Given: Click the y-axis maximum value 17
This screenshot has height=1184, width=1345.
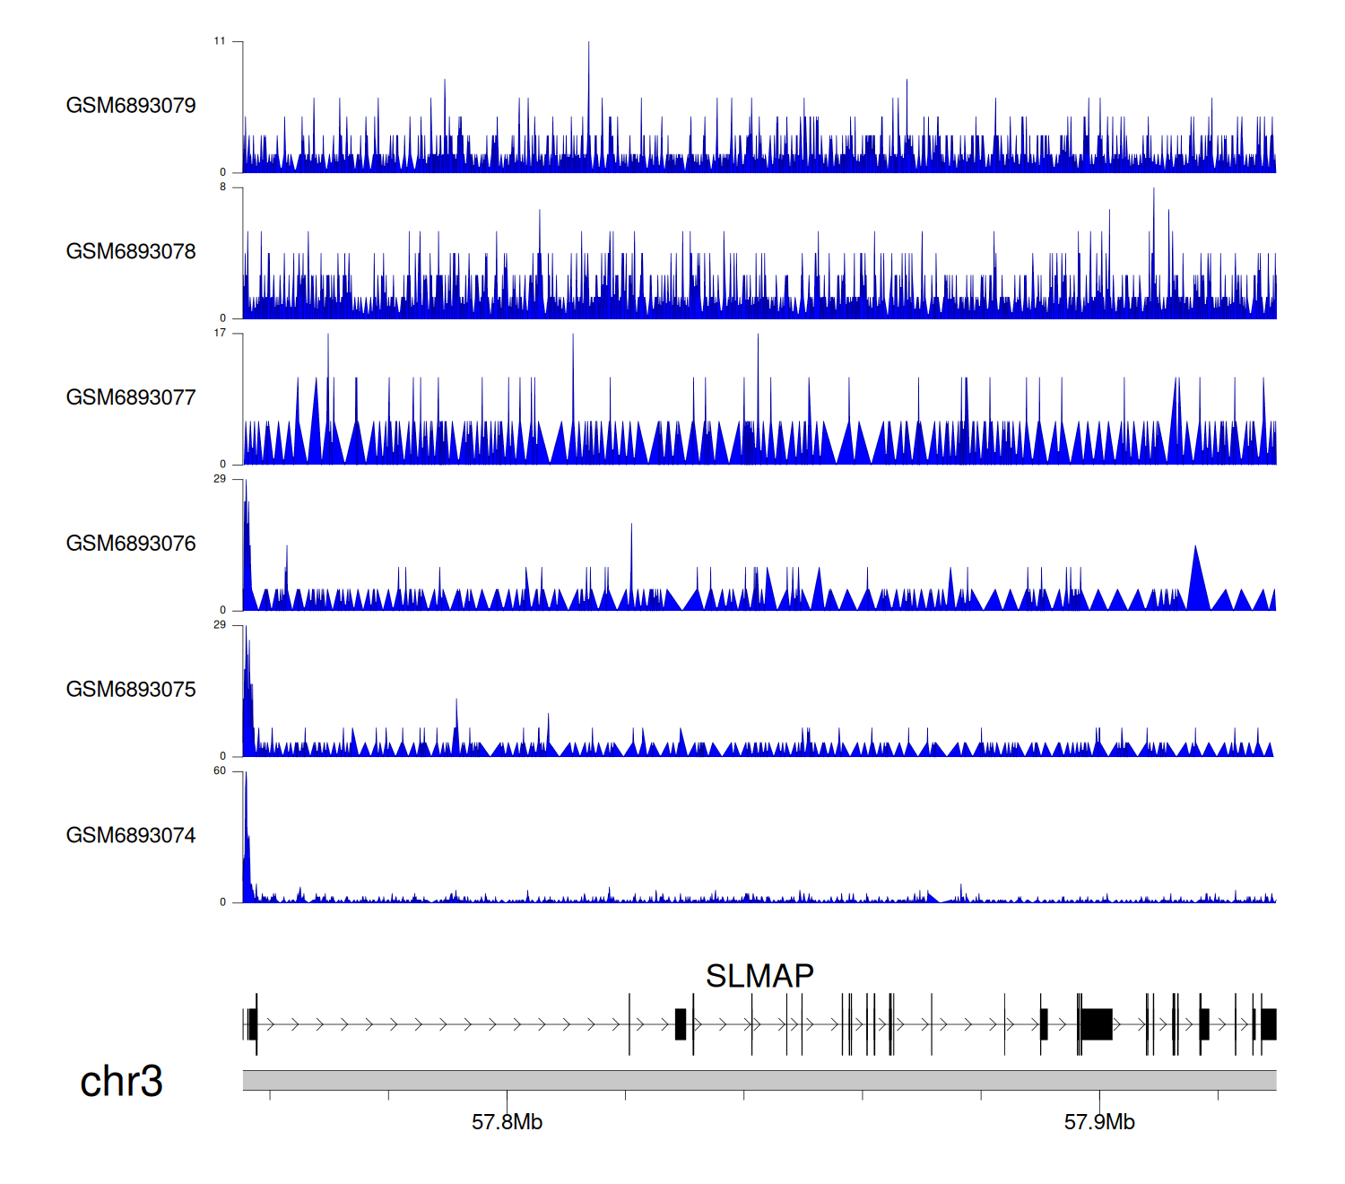Looking at the screenshot, I should pyautogui.click(x=220, y=333).
